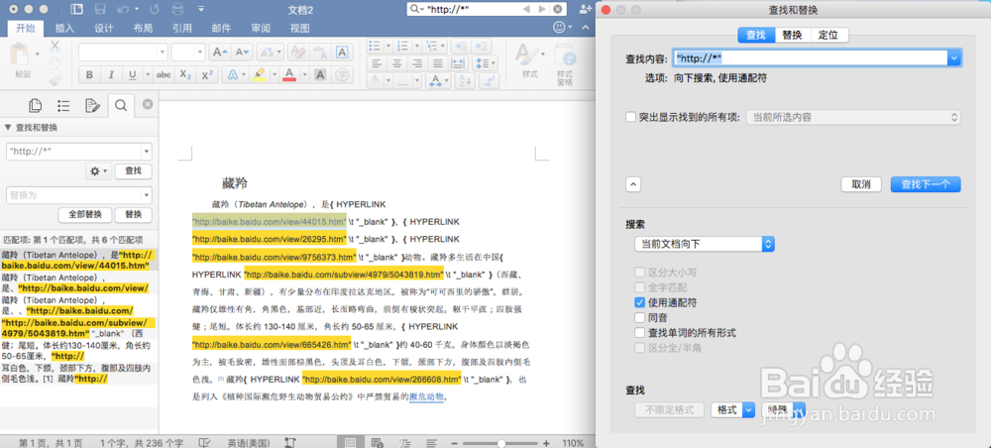
Task: Switch to the 布局 ribbon tab
Action: point(143,29)
